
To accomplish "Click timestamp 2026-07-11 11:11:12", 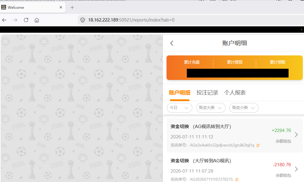I will [192, 137].
